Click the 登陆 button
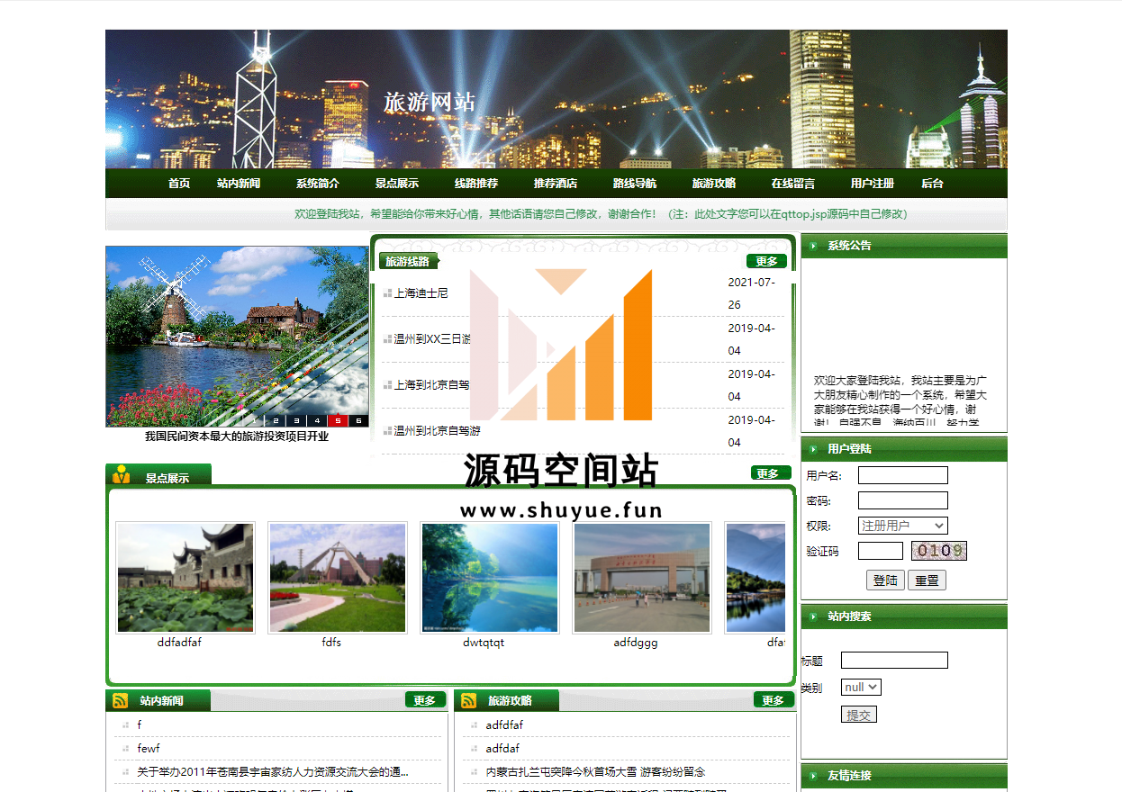The image size is (1122, 792). pos(885,580)
